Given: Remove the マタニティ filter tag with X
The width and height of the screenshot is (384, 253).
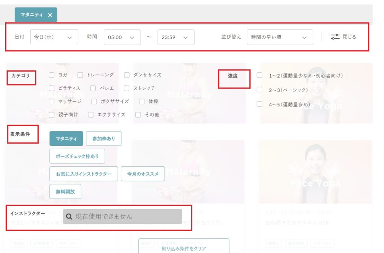Looking at the screenshot, I should coord(50,15).
